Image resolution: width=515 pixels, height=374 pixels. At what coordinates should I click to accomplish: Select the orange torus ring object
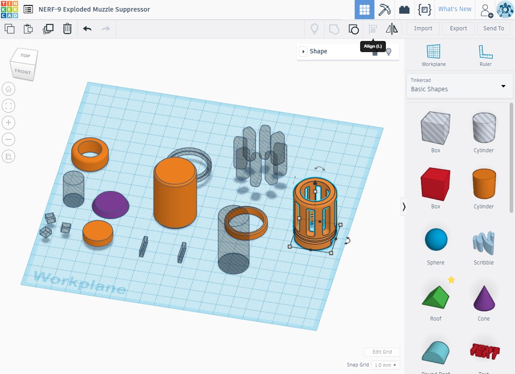pyautogui.click(x=90, y=154)
